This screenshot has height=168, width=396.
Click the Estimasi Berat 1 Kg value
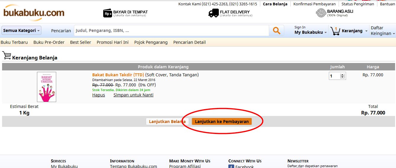coord(24,113)
